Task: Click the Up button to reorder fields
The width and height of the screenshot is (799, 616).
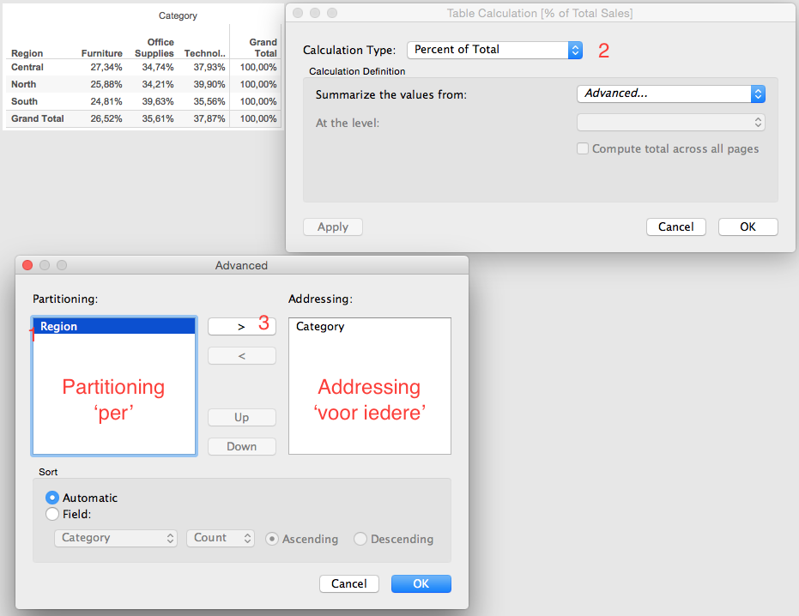Action: [x=241, y=417]
